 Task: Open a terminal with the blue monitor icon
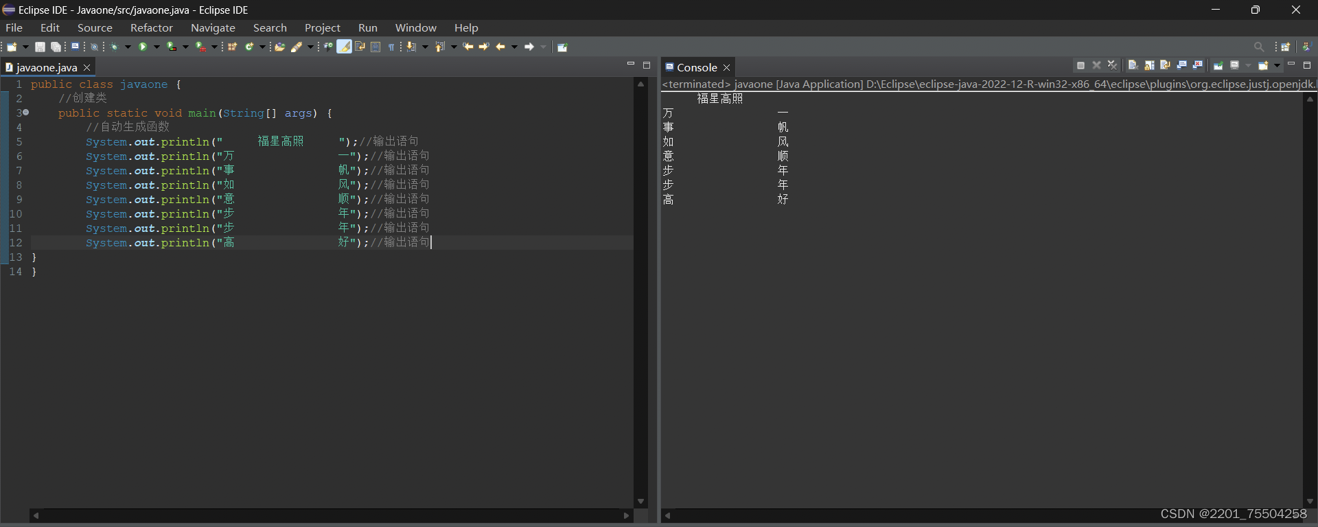click(75, 46)
